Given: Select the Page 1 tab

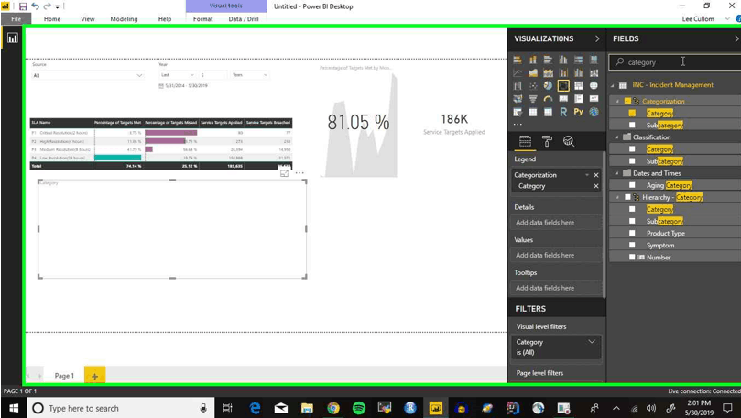Looking at the screenshot, I should 64,376.
